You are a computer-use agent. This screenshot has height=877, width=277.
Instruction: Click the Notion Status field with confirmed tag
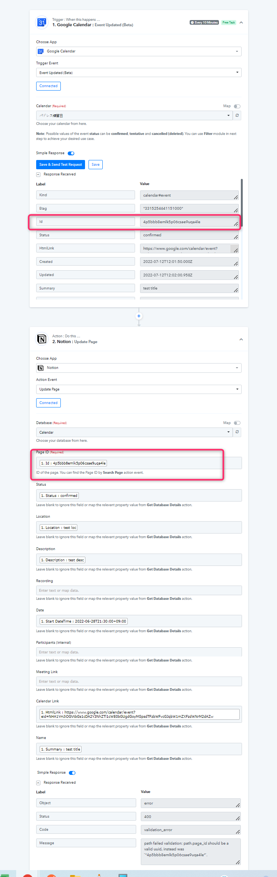(139, 495)
